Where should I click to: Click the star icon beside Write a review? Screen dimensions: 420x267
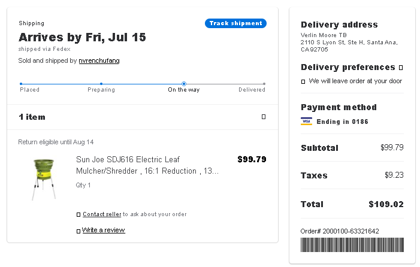coord(78,231)
